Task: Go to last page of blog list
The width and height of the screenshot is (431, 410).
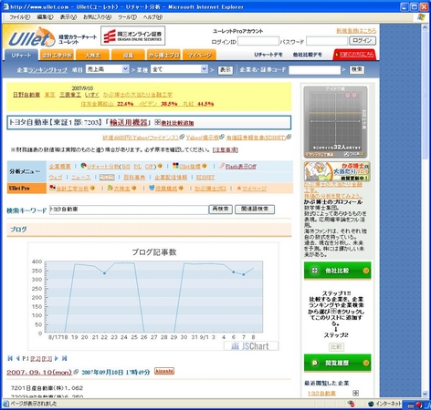Action: [64, 358]
